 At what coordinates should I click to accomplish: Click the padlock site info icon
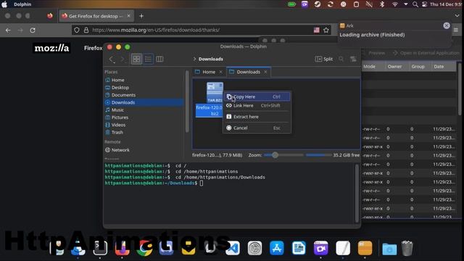pos(86,30)
